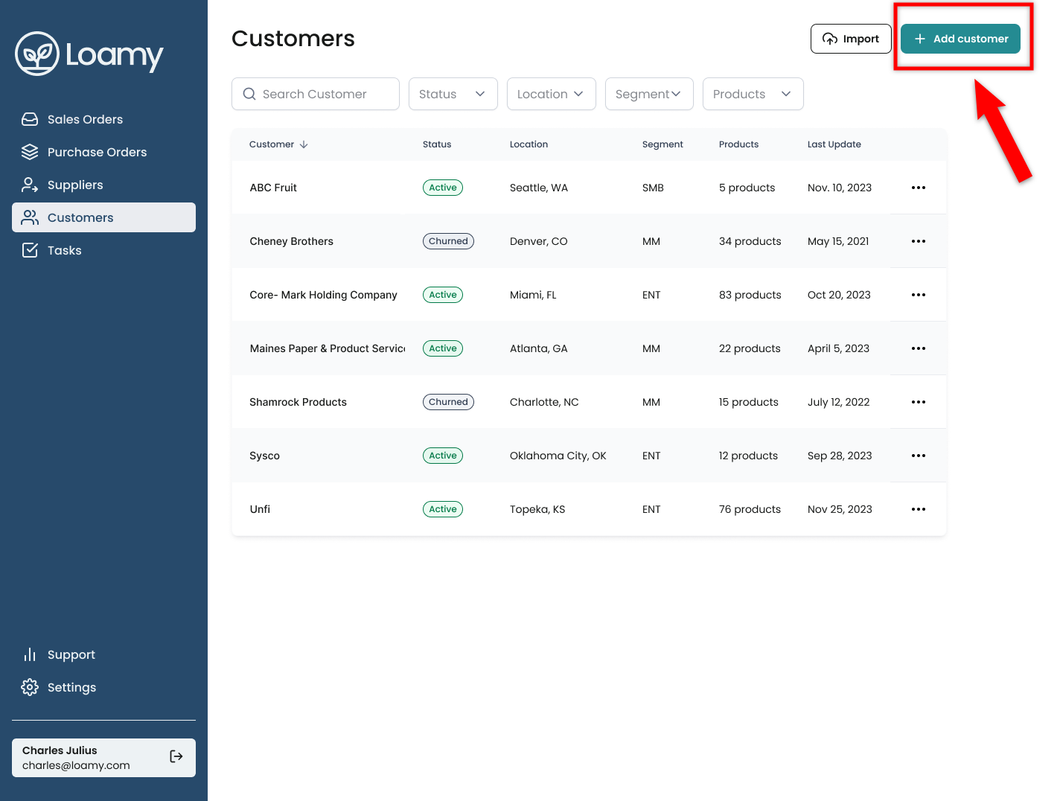This screenshot has width=1060, height=801.
Task: Click the Segment column header
Action: 662,144
